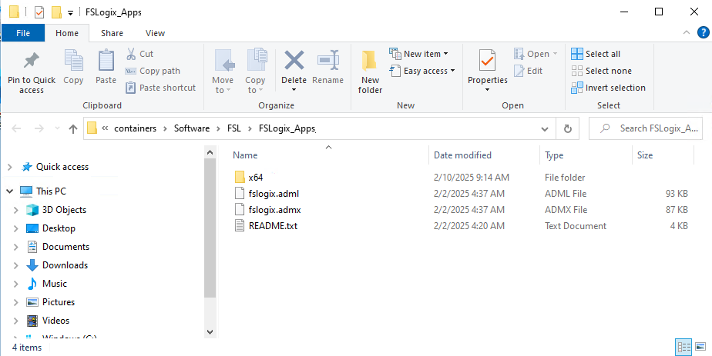Click Select none in ribbon
Image resolution: width=712 pixels, height=356 pixels.
[x=601, y=71]
